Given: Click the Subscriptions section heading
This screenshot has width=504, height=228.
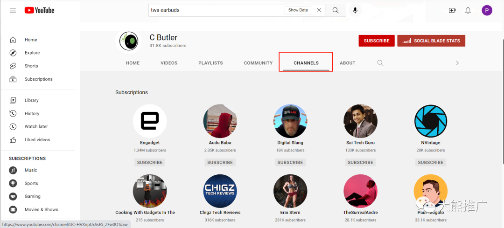Looking at the screenshot, I should [132, 92].
